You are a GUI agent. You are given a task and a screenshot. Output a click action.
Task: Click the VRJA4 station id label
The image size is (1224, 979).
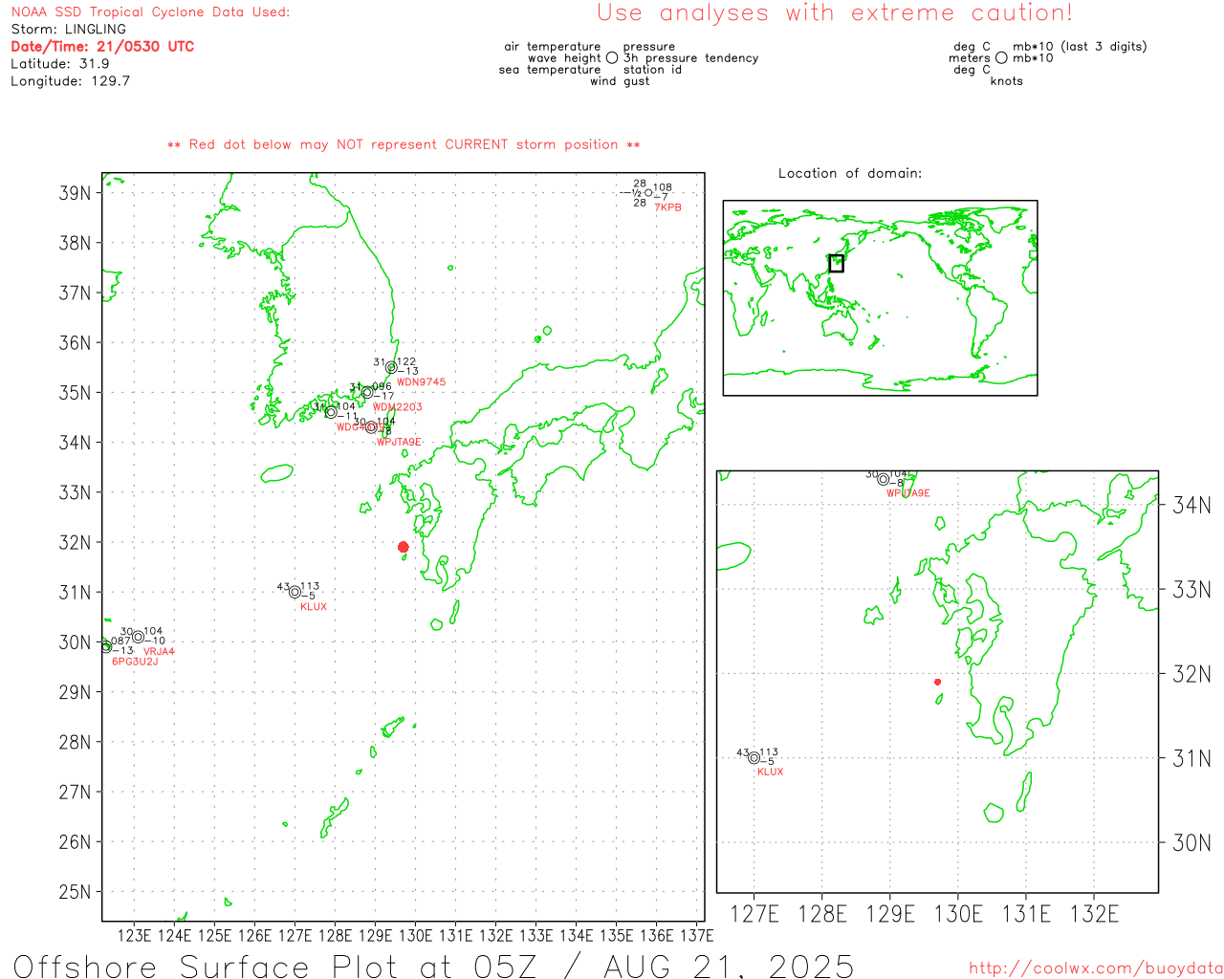tap(159, 652)
